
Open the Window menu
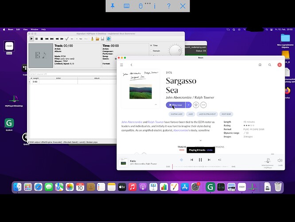pyautogui.click(x=35, y=29)
